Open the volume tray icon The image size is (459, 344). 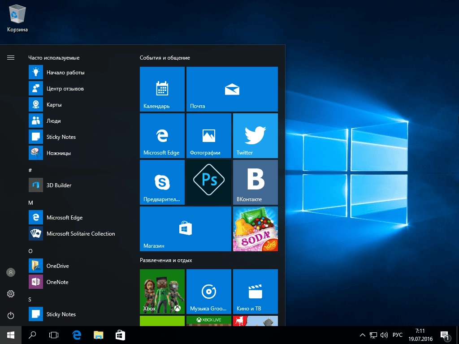[x=384, y=335]
